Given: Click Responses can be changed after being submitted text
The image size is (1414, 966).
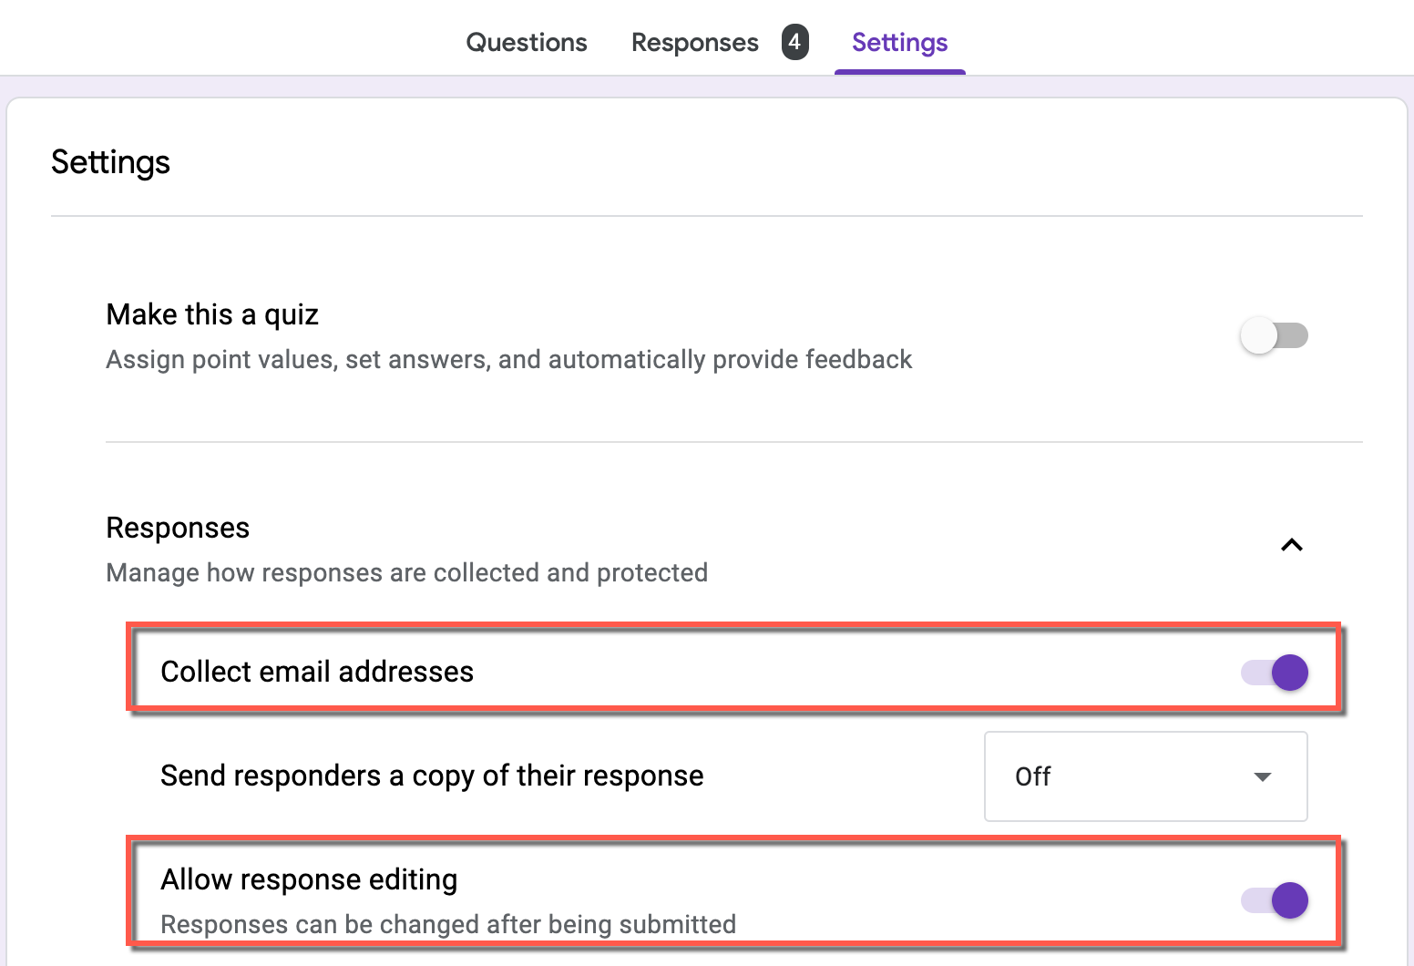Looking at the screenshot, I should 448,924.
